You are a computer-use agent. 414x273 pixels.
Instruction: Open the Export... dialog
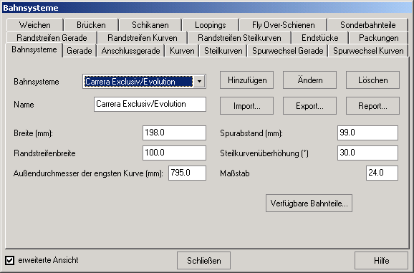(x=309, y=106)
